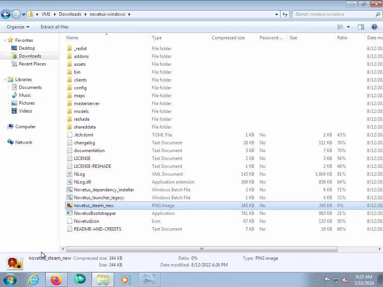
Task: Click the preview thumbnail in details pane
Action: (x=15, y=263)
